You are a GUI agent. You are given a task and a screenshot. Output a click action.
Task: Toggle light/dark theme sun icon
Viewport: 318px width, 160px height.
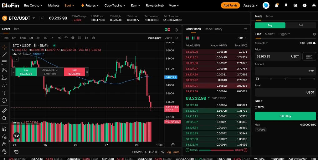point(314,5)
